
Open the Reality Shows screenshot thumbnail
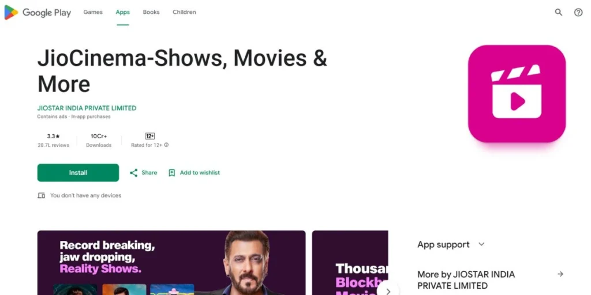point(171,263)
